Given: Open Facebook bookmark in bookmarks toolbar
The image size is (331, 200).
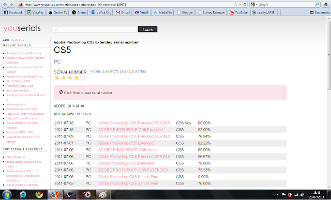Looking at the screenshot, I should (x=13, y=12).
